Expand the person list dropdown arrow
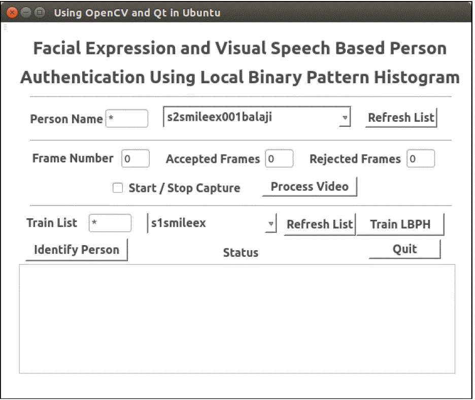 345,118
